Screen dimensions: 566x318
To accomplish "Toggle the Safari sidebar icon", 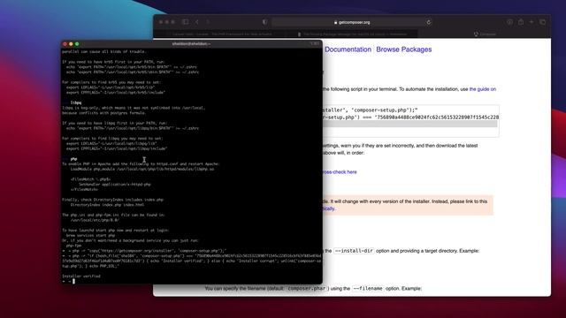I will [185, 22].
